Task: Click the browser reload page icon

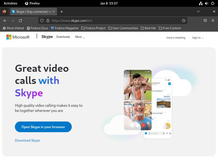Action: coord(20,21)
